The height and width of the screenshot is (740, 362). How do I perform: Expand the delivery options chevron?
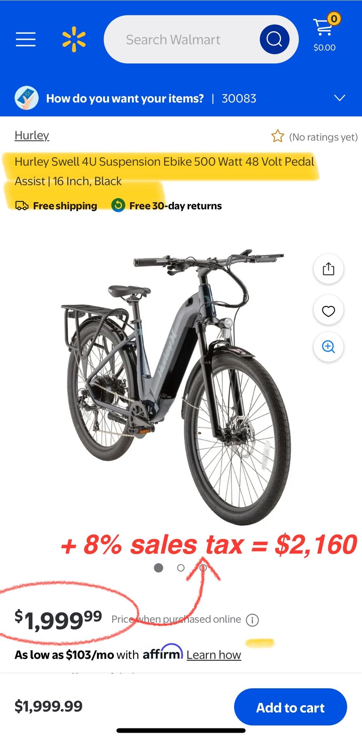coord(339,98)
